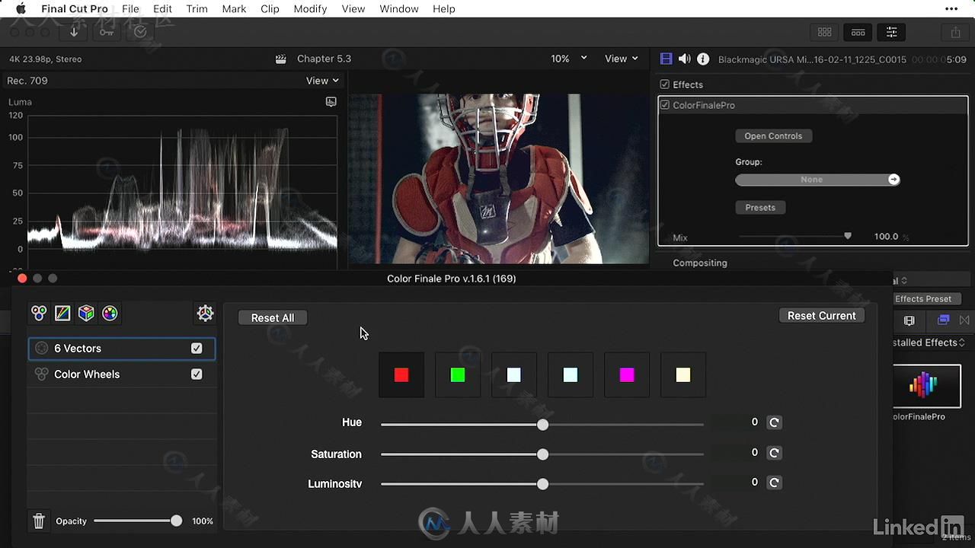Select the 6 Vectors layer row
This screenshot has width=975, height=548.
tap(122, 349)
